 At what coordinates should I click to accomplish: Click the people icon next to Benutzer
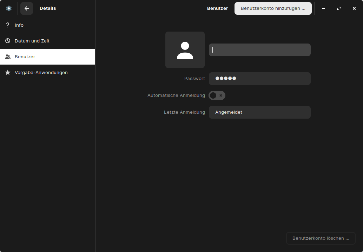(x=8, y=57)
